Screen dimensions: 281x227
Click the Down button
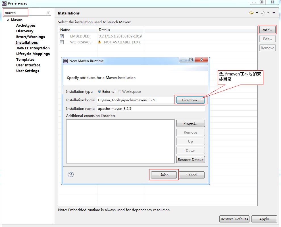click(190, 151)
